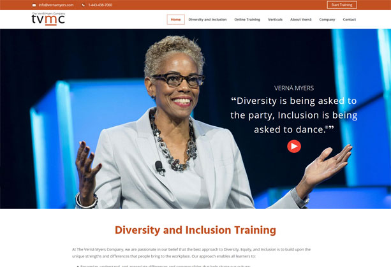Click the Diversity and Inclusion Training heading
The width and height of the screenshot is (391, 267).
(195, 230)
